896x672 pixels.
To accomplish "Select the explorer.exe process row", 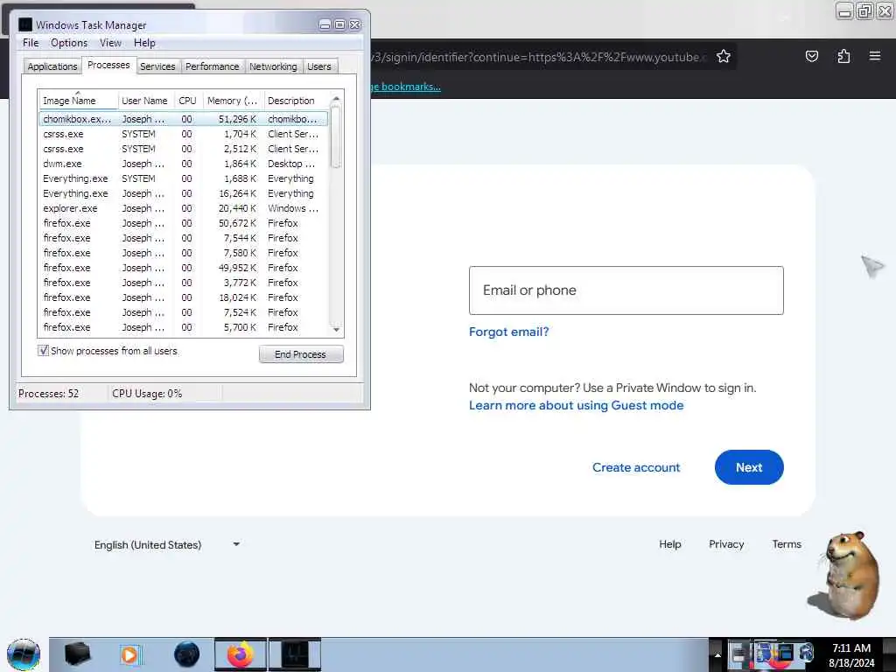I will pyautogui.click(x=184, y=208).
